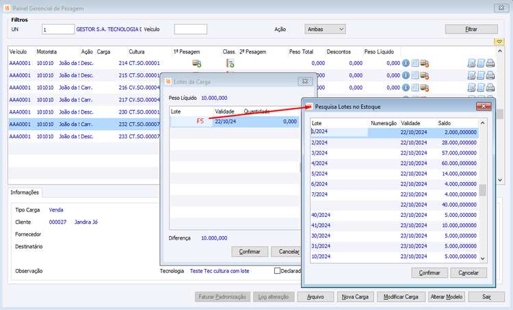The width and height of the screenshot is (513, 310).
Task: Toggle the Declarado checkbox
Action: (277, 271)
